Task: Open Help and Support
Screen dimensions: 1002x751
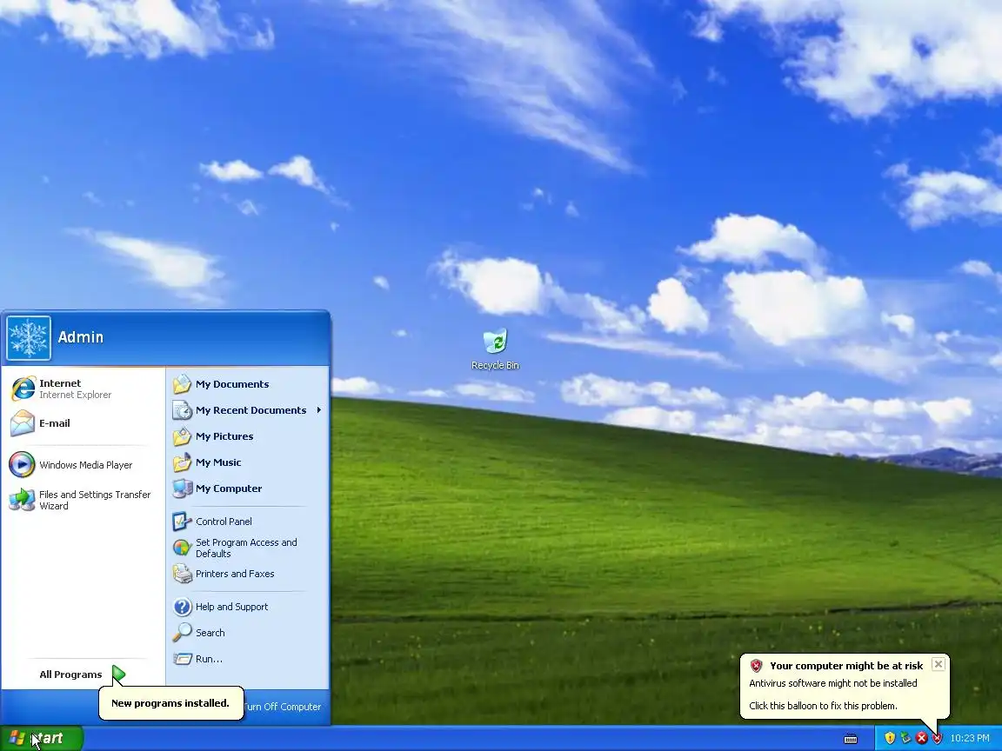Action: tap(247, 607)
